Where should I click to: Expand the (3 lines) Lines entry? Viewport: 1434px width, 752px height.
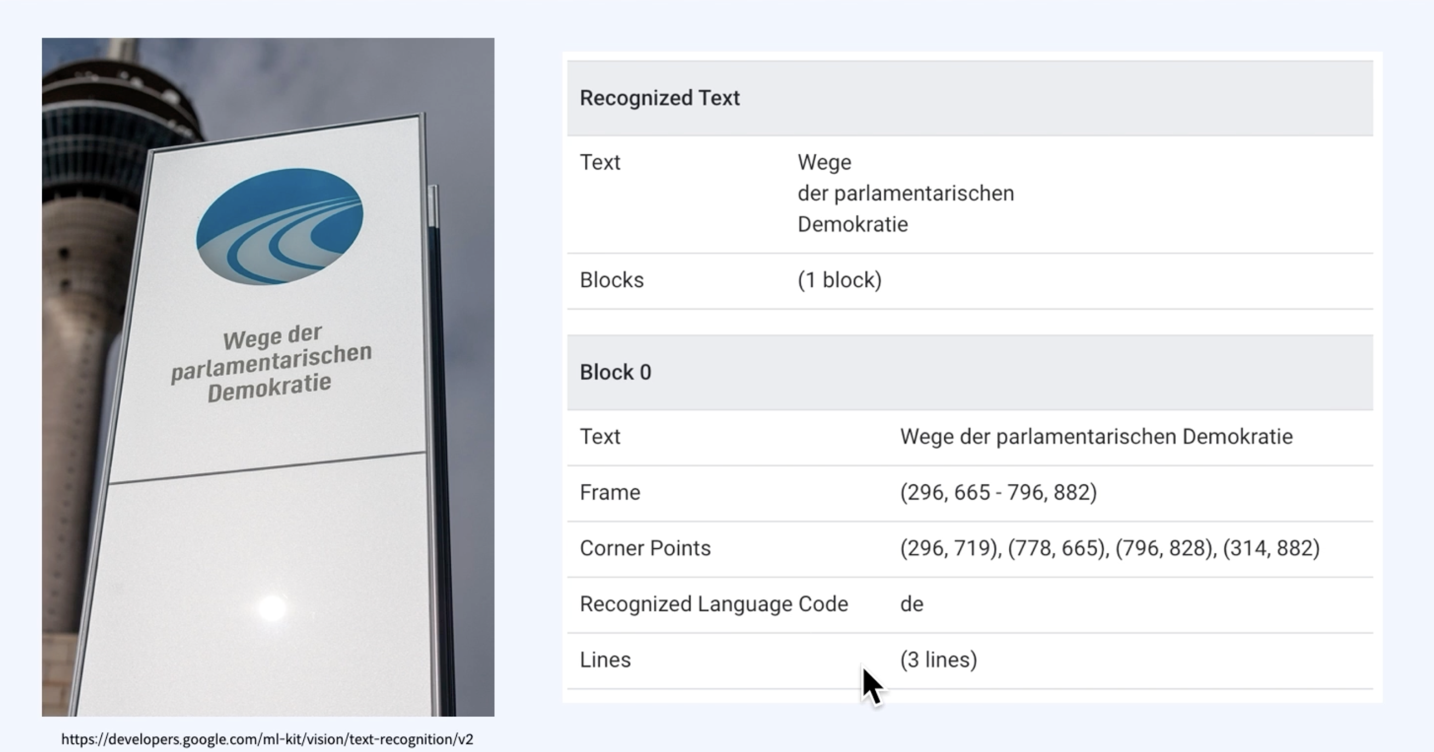click(938, 660)
